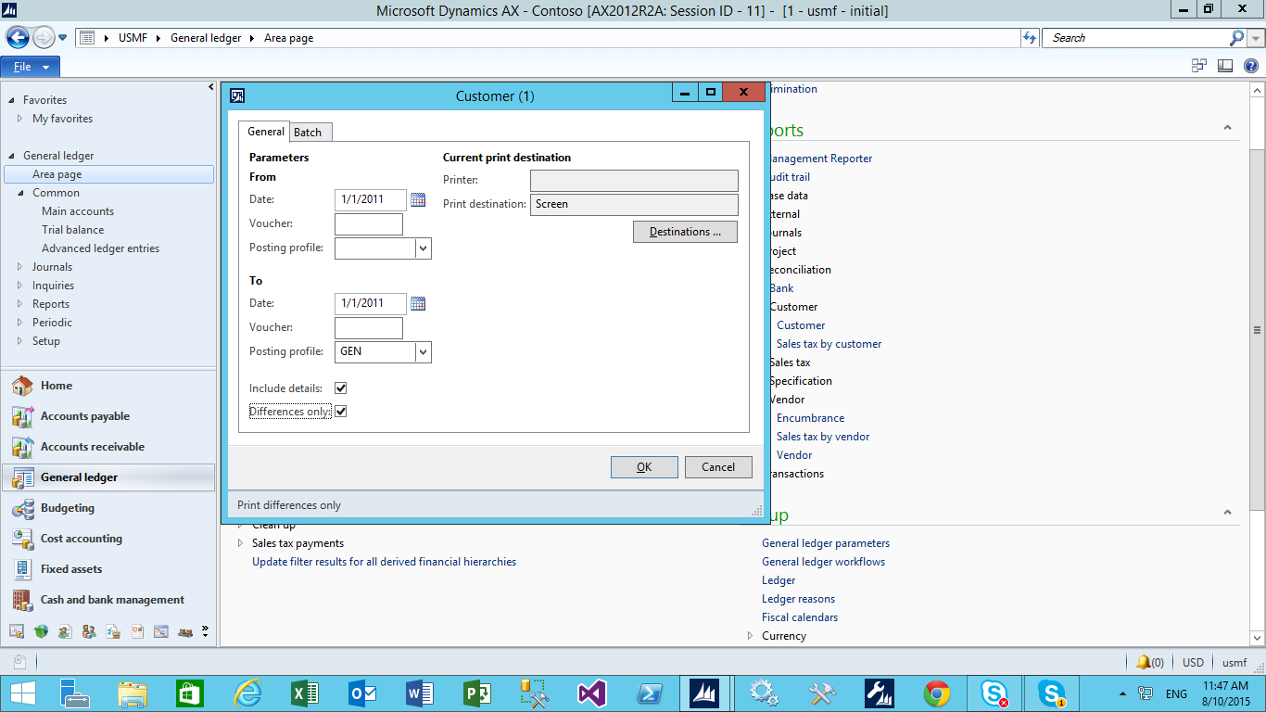1266x712 pixels.
Task: Open Fiscal calendars link
Action: click(x=800, y=617)
